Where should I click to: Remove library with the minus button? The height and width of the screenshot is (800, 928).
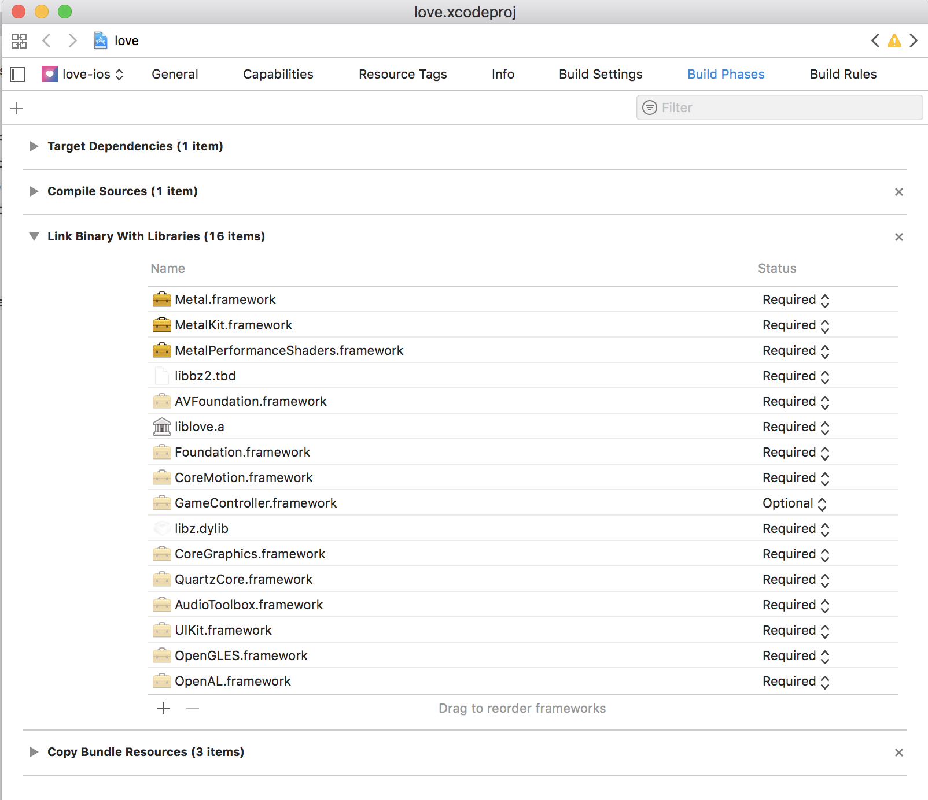pos(193,708)
